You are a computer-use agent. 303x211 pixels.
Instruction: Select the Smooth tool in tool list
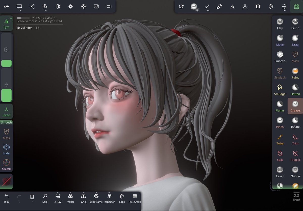(x=280, y=57)
